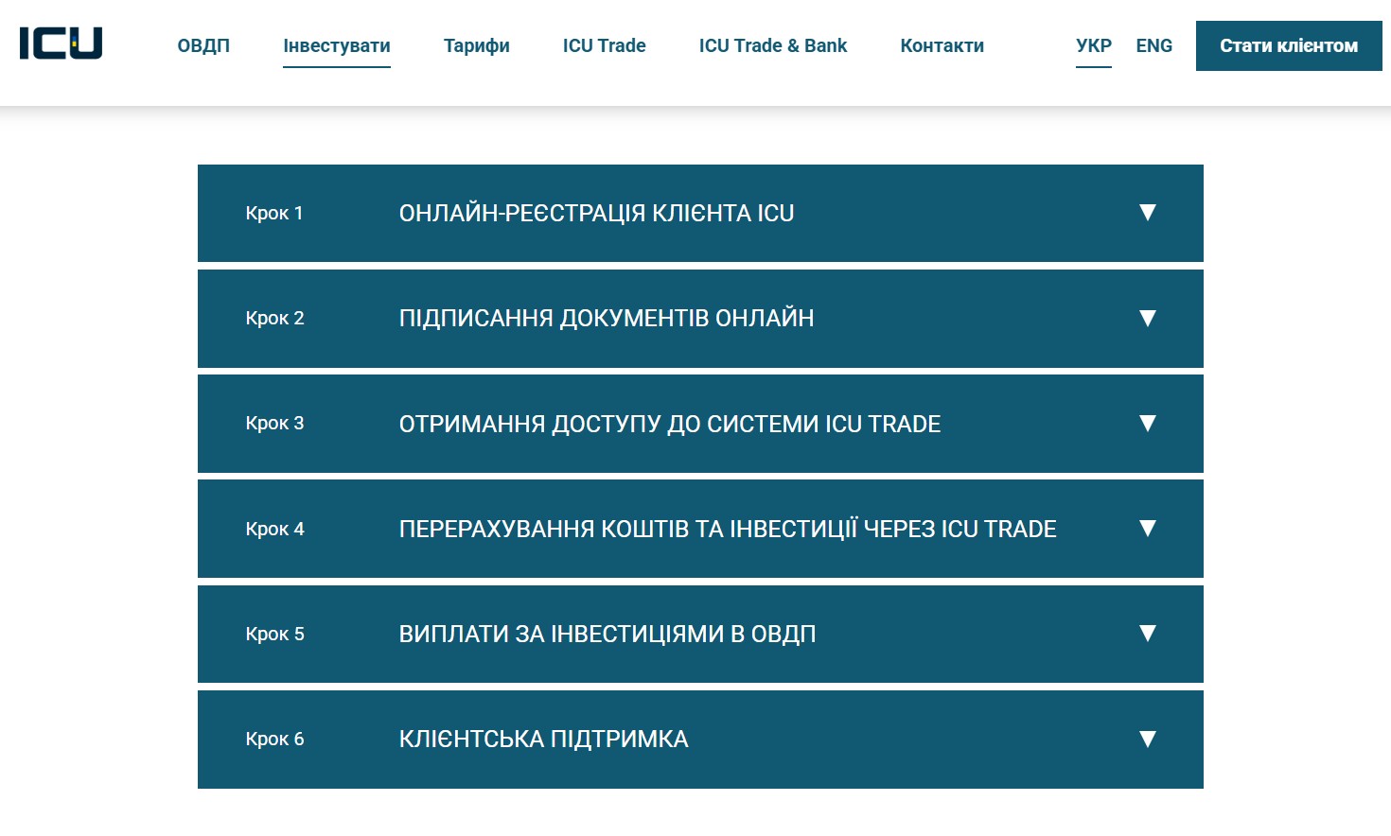Expand the Крок 4 arrow for перерахування коштів

tap(1148, 528)
